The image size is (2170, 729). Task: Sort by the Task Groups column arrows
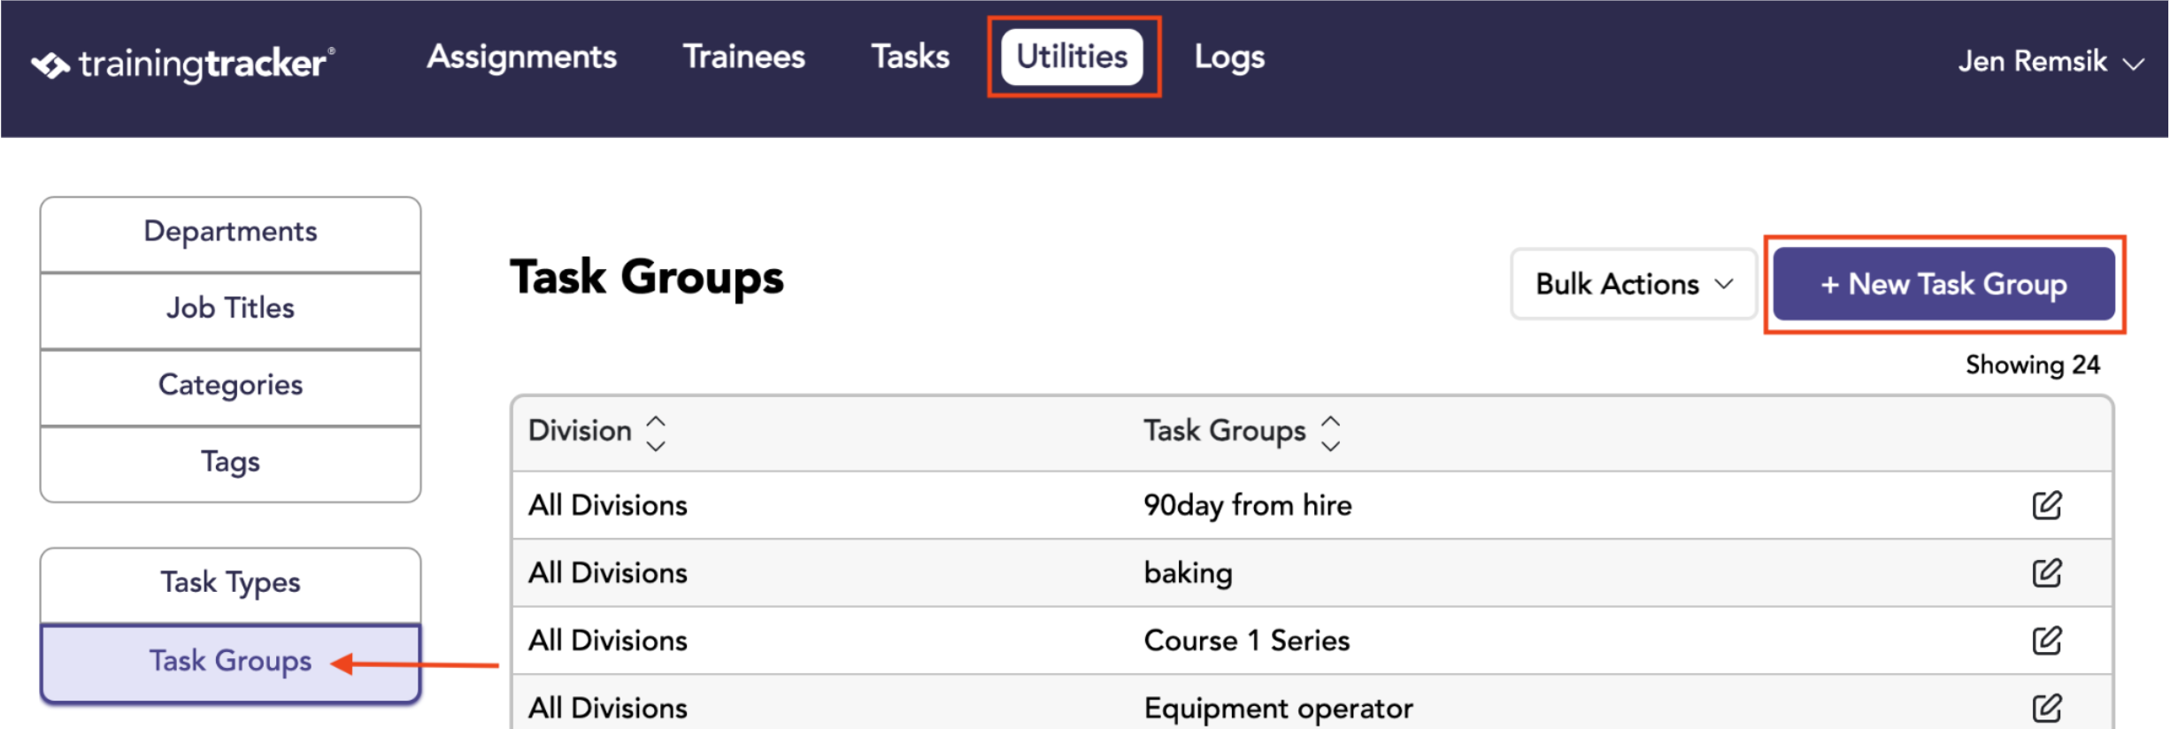[x=1330, y=433]
